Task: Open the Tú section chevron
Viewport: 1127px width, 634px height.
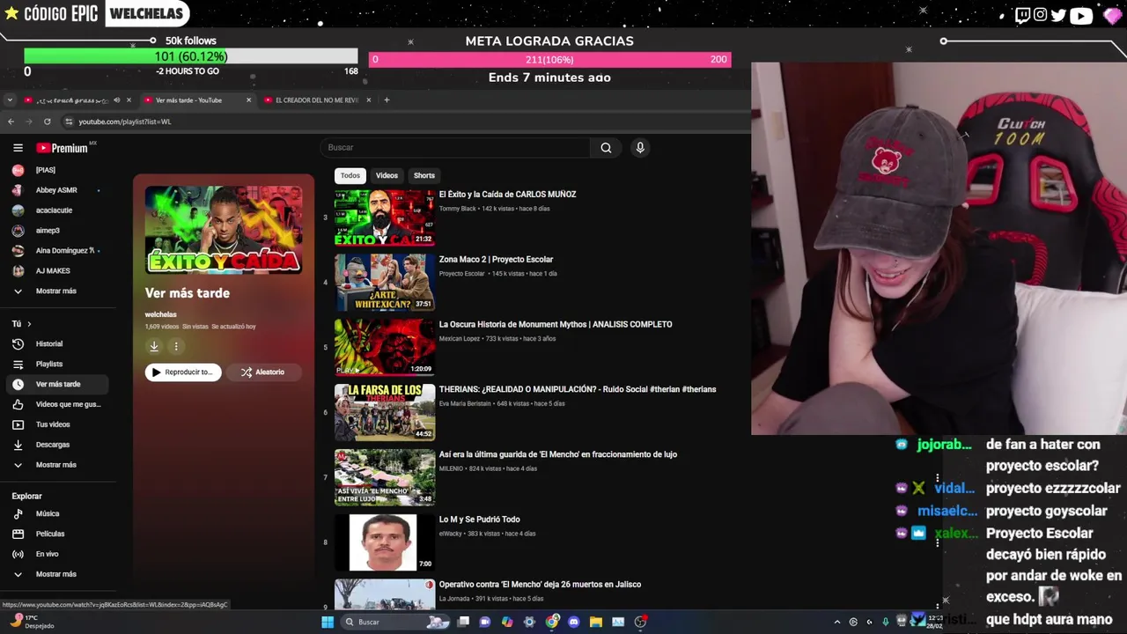Action: 29,324
